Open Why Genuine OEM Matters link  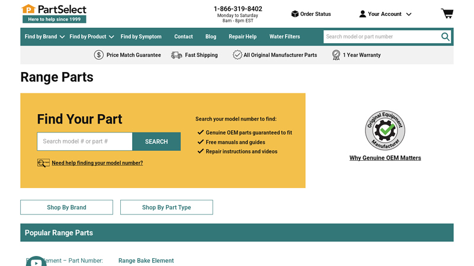pyautogui.click(x=385, y=158)
